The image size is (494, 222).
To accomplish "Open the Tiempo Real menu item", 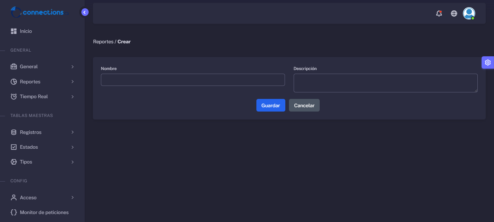I will point(42,97).
